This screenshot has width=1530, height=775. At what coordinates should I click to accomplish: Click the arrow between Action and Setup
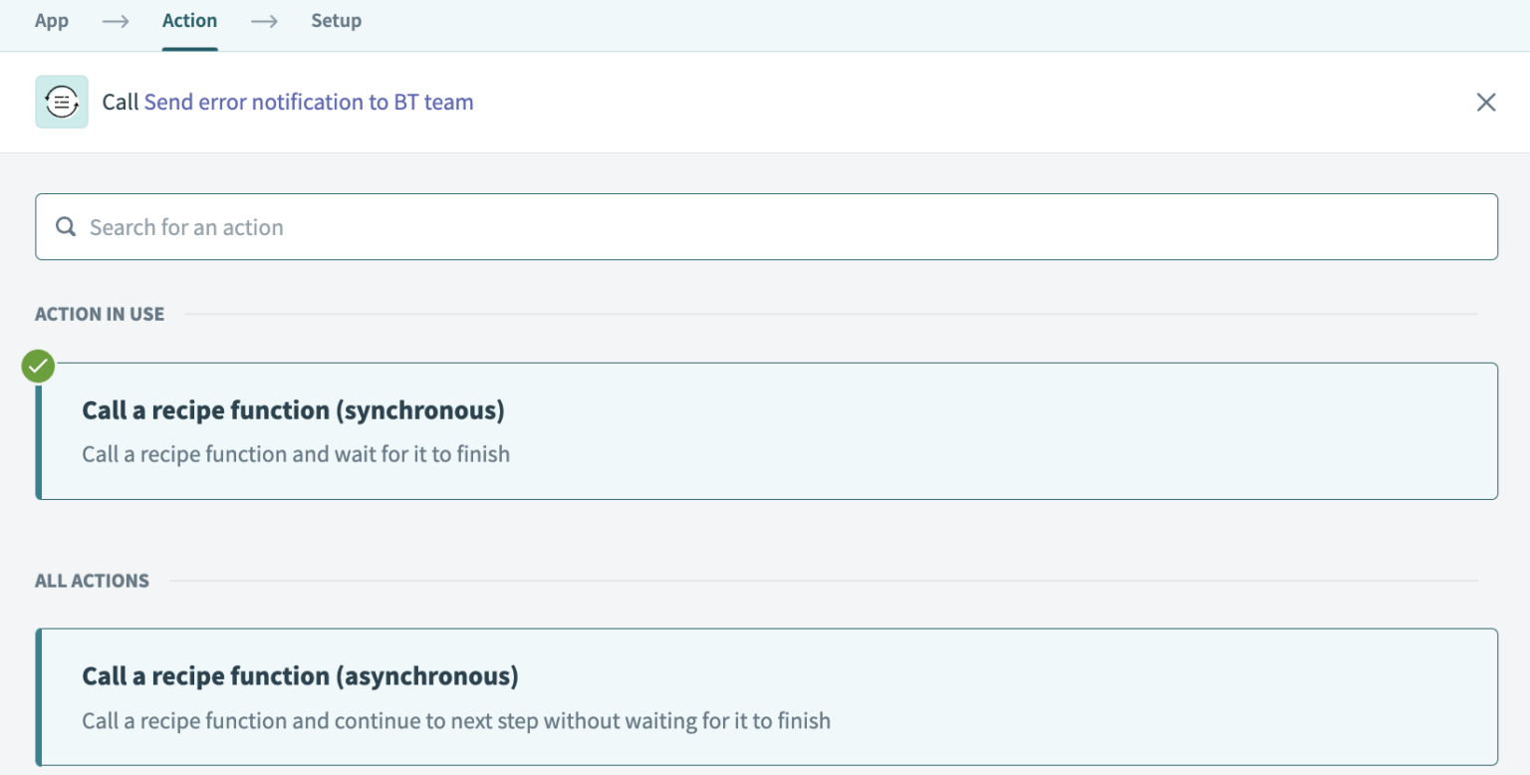click(264, 21)
